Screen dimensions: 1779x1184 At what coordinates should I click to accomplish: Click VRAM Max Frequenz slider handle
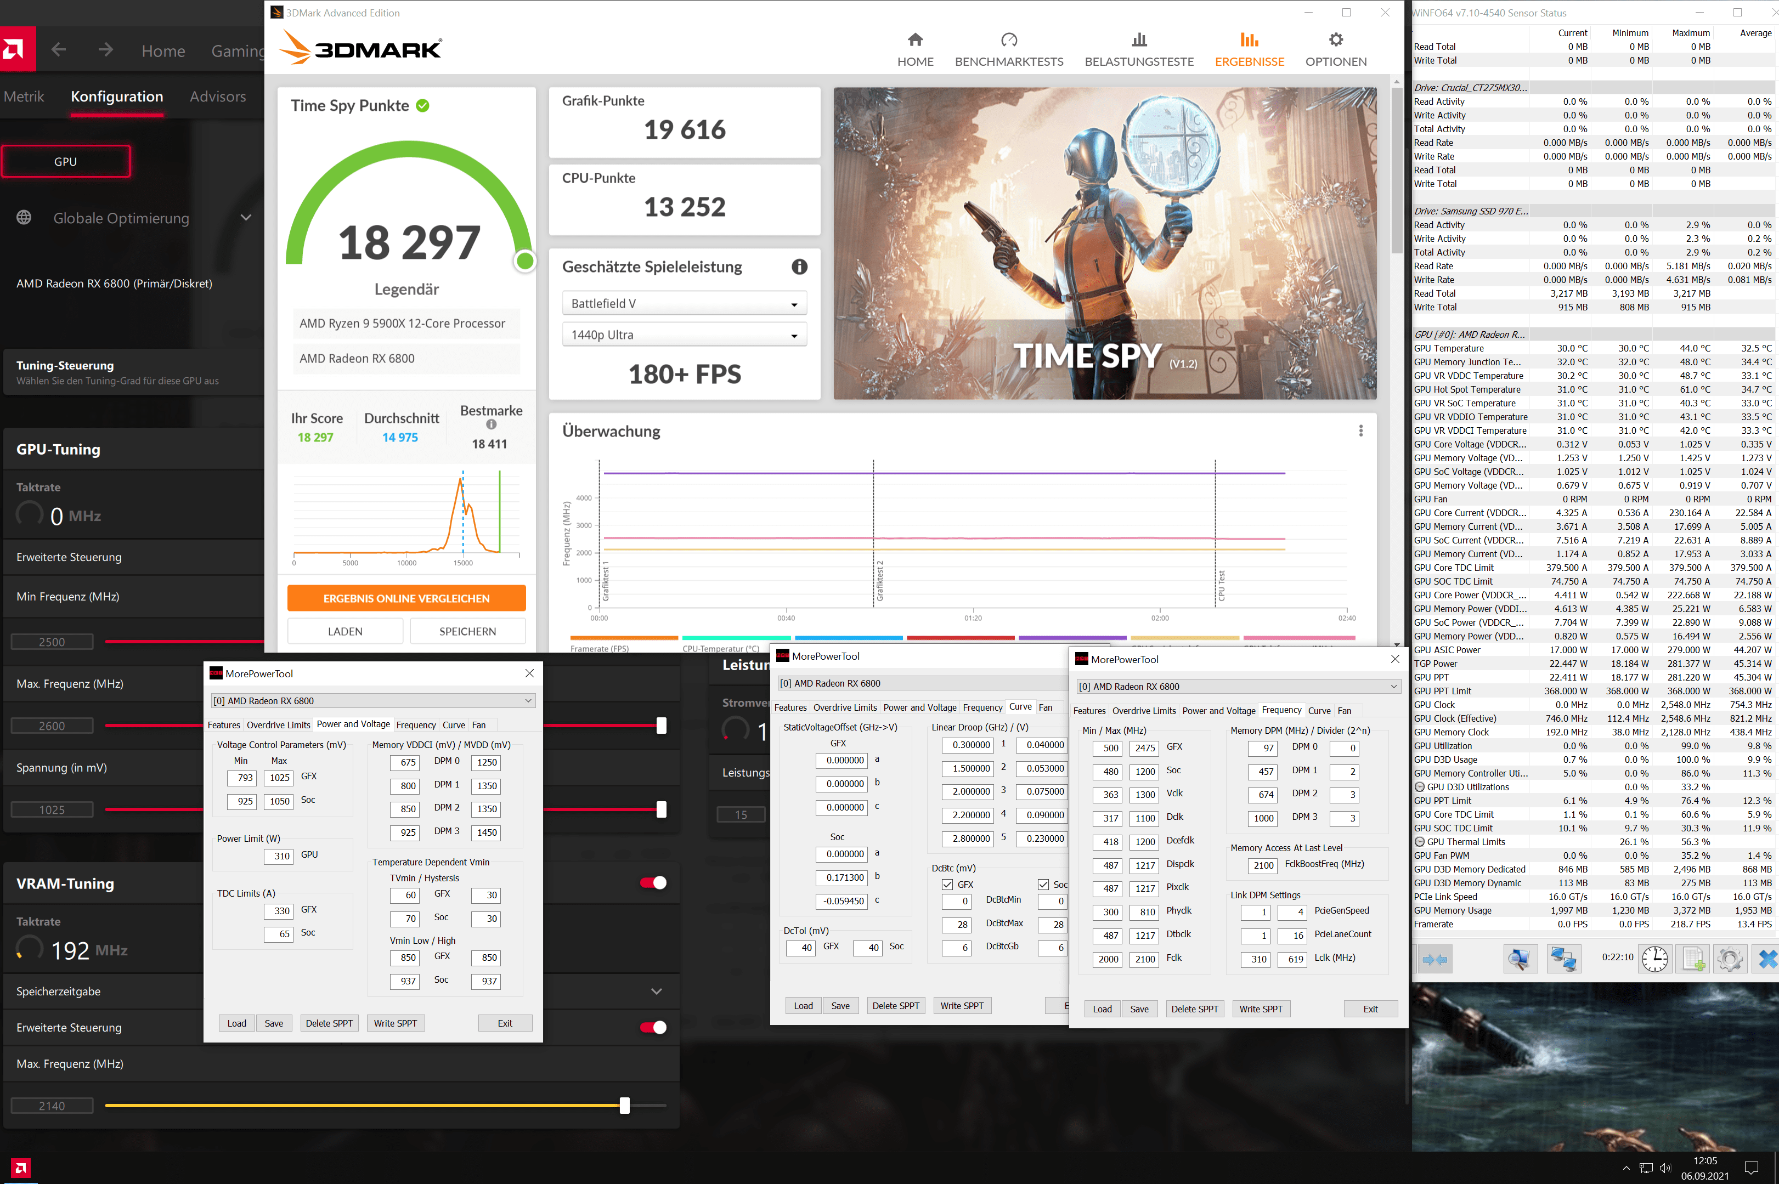tap(624, 1106)
